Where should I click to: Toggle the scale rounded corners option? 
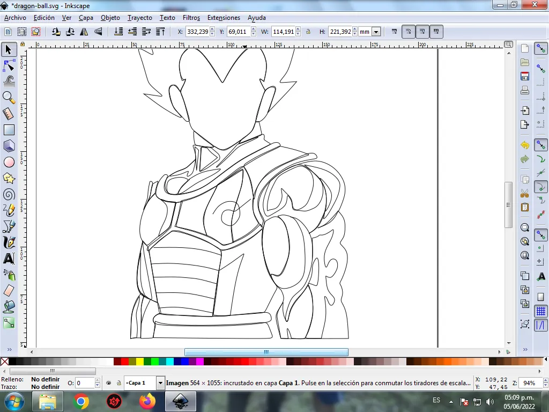coord(408,32)
